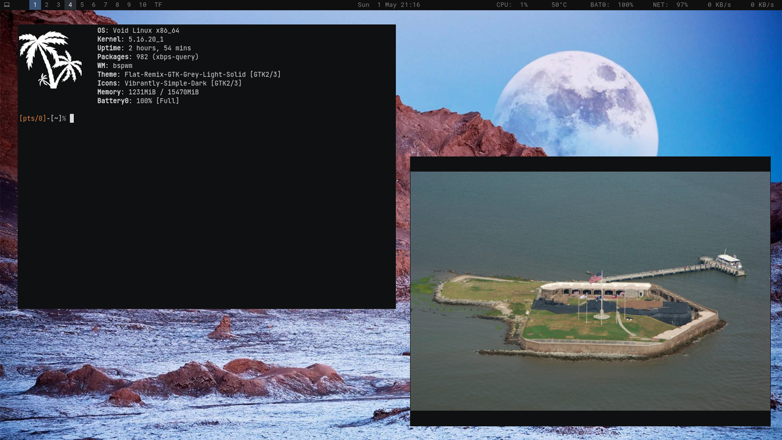This screenshot has width=782, height=440.
Task: Click the Battery0: 100% [Full] line
Action: (x=138, y=101)
